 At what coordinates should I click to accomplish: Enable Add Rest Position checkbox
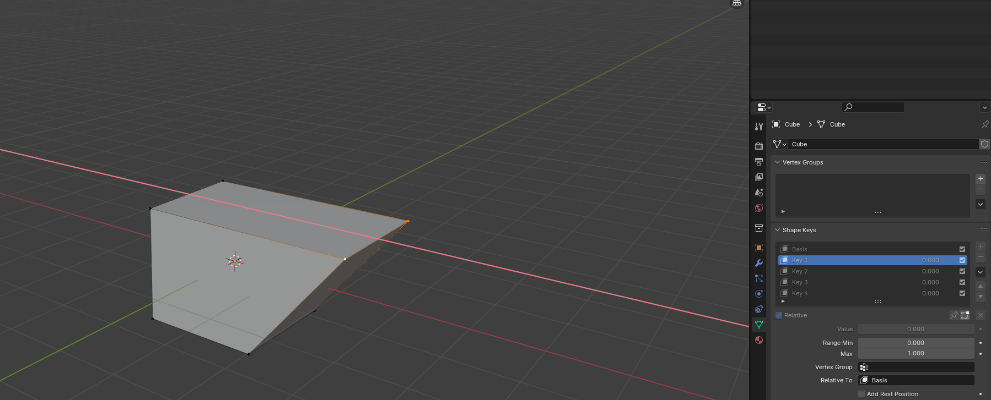861,394
